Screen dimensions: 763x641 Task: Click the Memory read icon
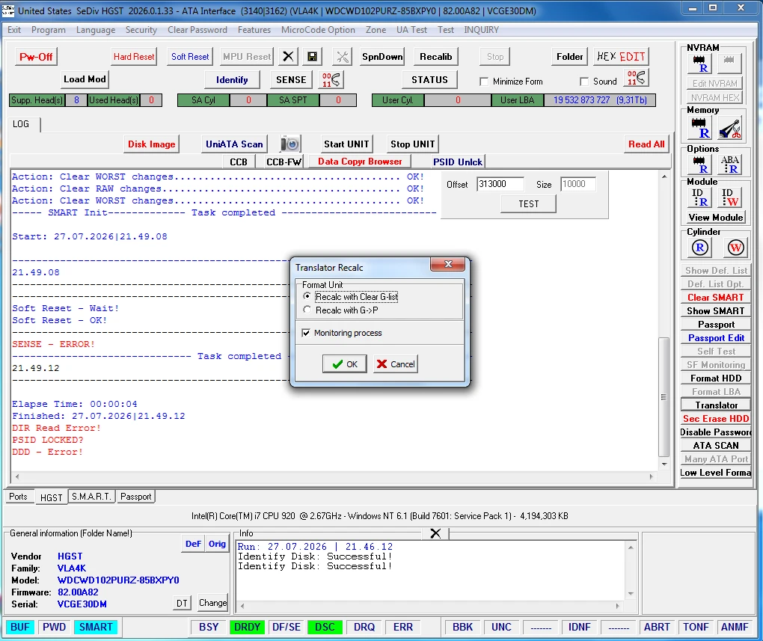pyautogui.click(x=699, y=127)
